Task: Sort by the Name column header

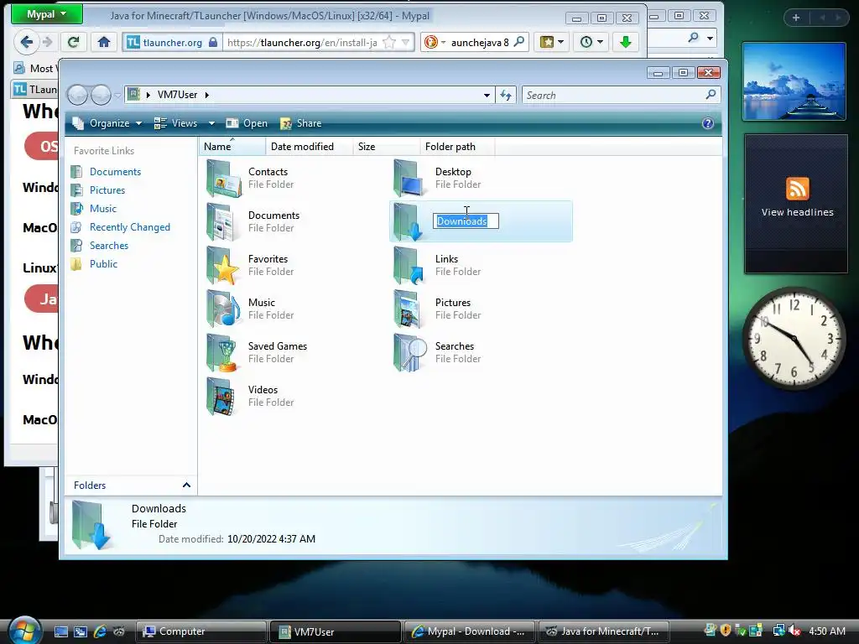Action: click(x=232, y=146)
